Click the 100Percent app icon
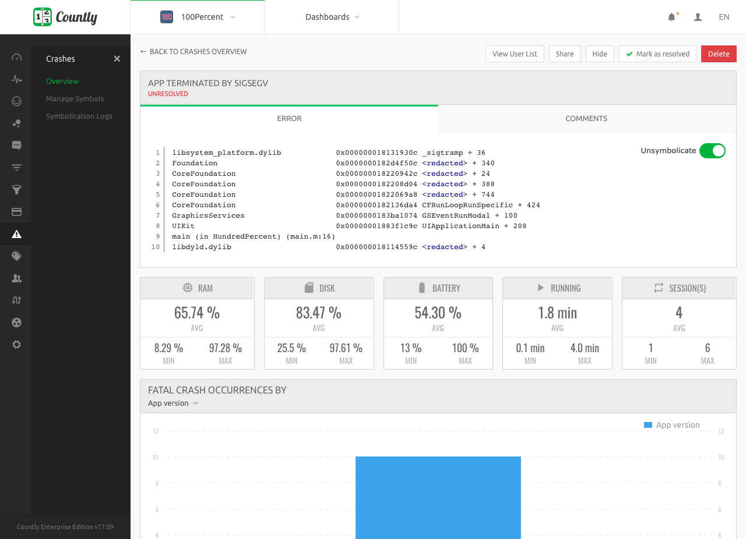 tap(167, 17)
